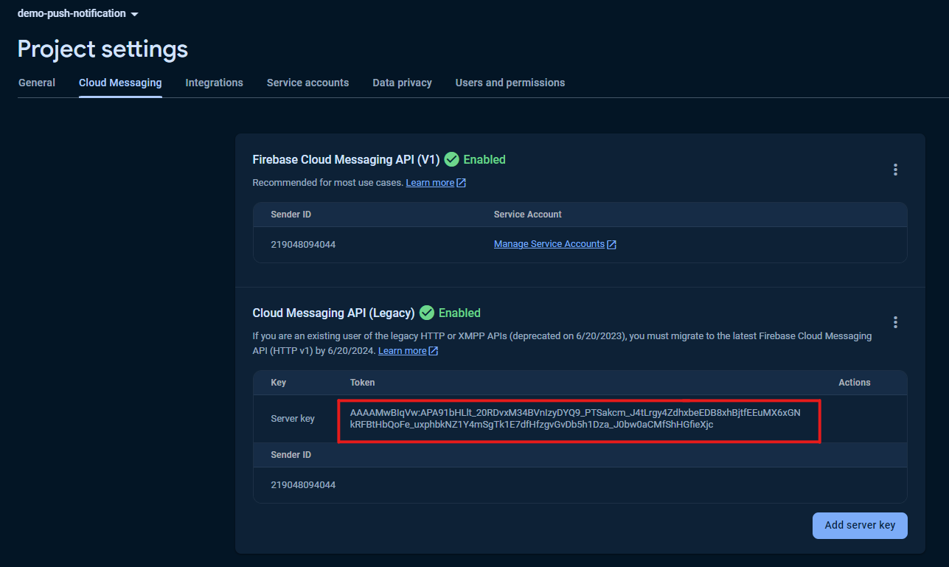Open the Manage Service Accounts link
The height and width of the screenshot is (567, 949).
[549, 244]
